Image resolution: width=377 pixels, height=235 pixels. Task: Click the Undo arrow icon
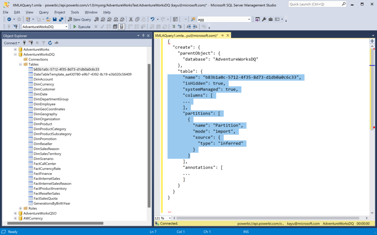(x=152, y=20)
